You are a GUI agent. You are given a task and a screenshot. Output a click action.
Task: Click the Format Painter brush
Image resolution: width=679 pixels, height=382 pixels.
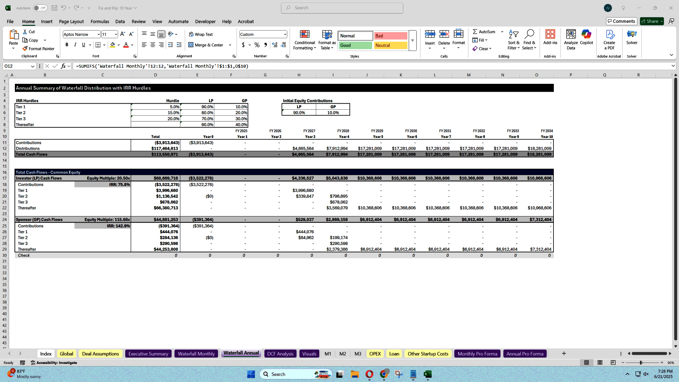[x=25, y=48]
